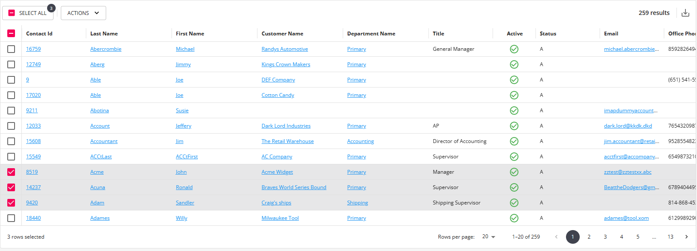Uncheck the Acme John row checkbox
Screen dimensions: 697x251
click(x=11, y=172)
